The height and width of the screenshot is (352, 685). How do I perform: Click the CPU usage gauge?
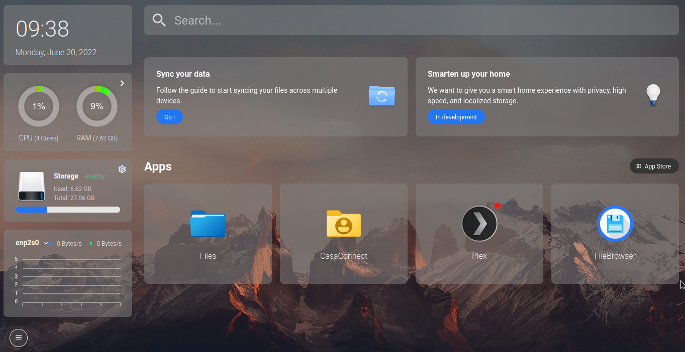pyautogui.click(x=39, y=106)
